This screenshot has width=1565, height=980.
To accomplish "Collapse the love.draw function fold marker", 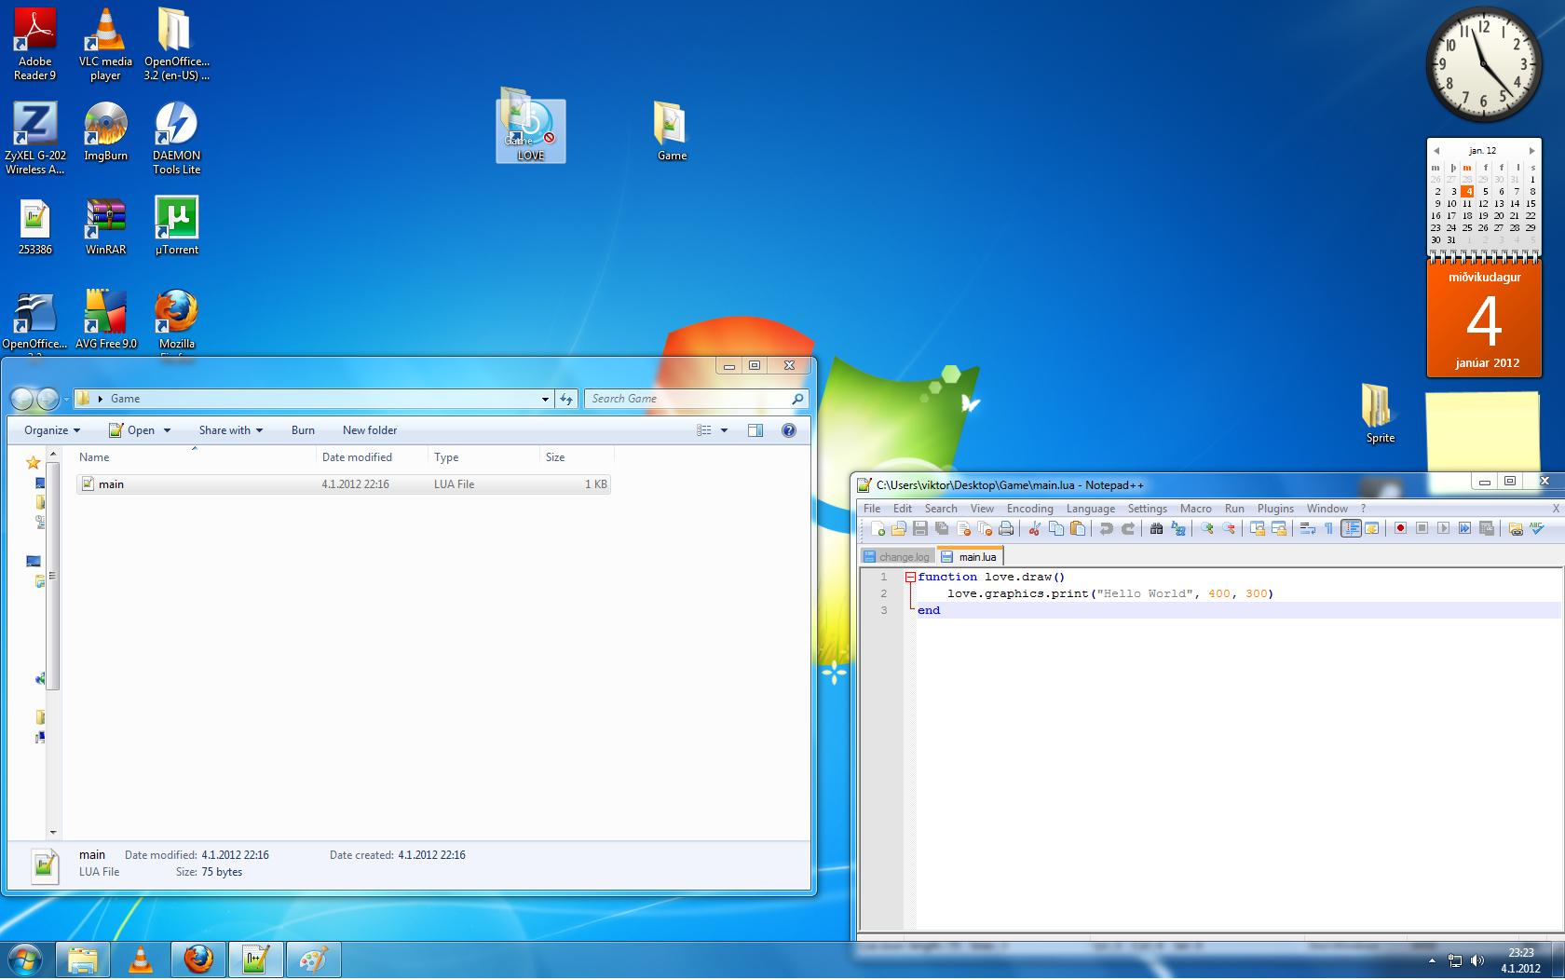I will click(910, 578).
